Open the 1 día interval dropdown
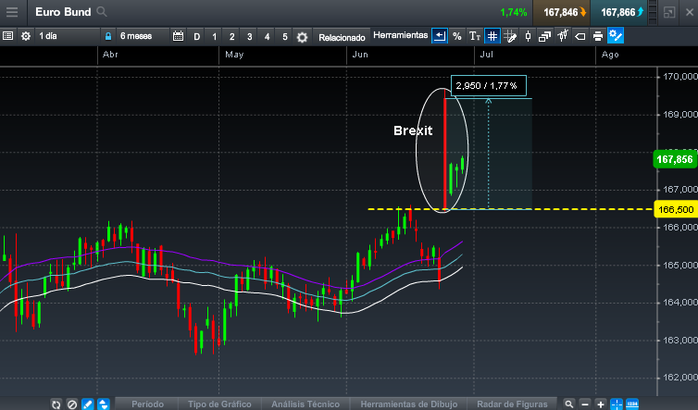The height and width of the screenshot is (410, 698). [67, 36]
